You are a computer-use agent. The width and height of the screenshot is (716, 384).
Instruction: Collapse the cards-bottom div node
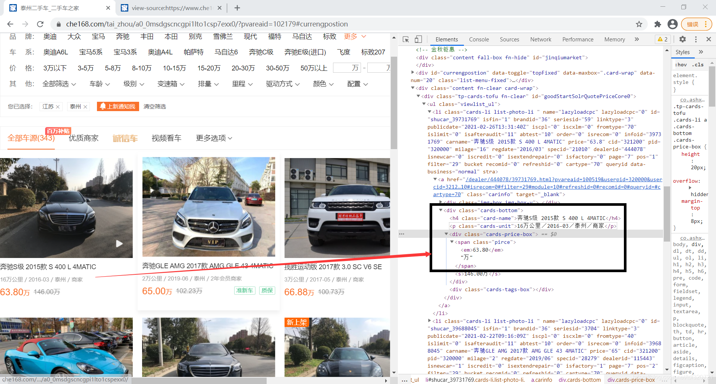(440, 210)
